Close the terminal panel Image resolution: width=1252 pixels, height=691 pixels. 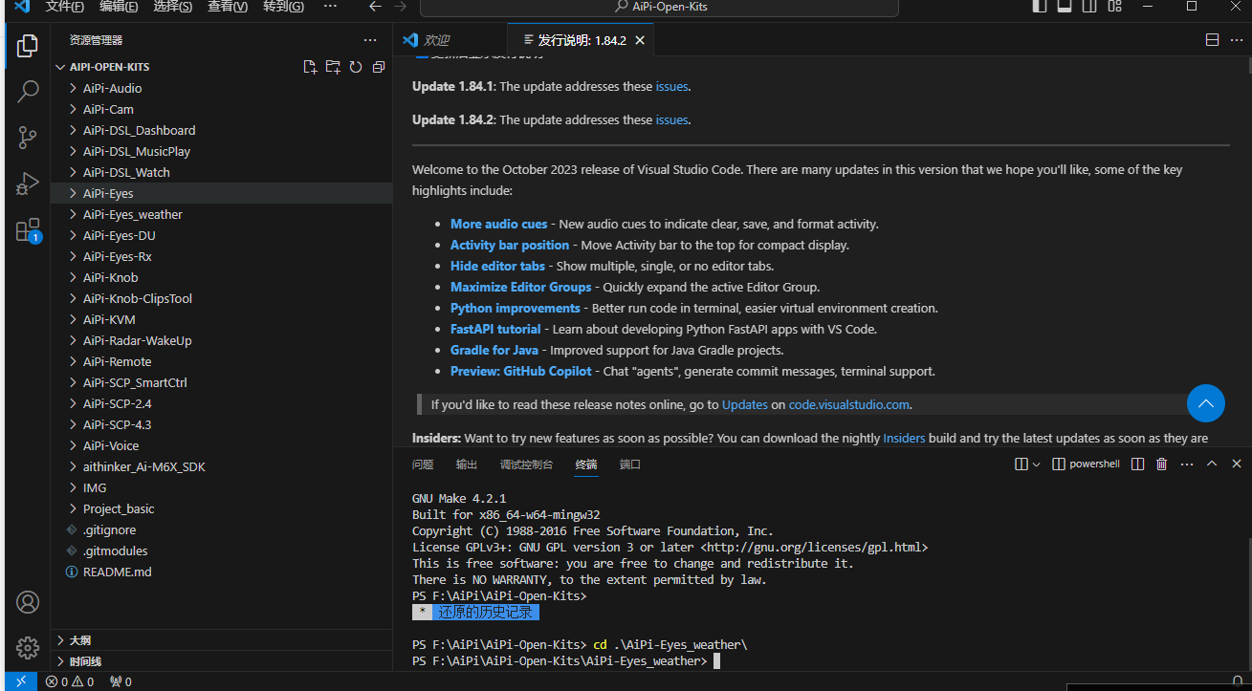point(1237,464)
